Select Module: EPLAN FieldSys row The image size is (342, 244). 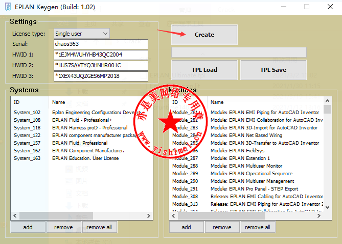tap(246, 151)
